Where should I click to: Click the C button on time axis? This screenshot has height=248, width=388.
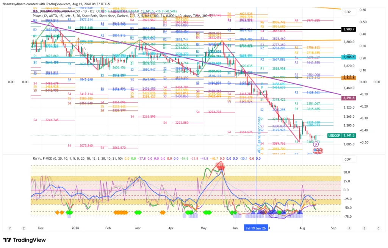(379, 228)
